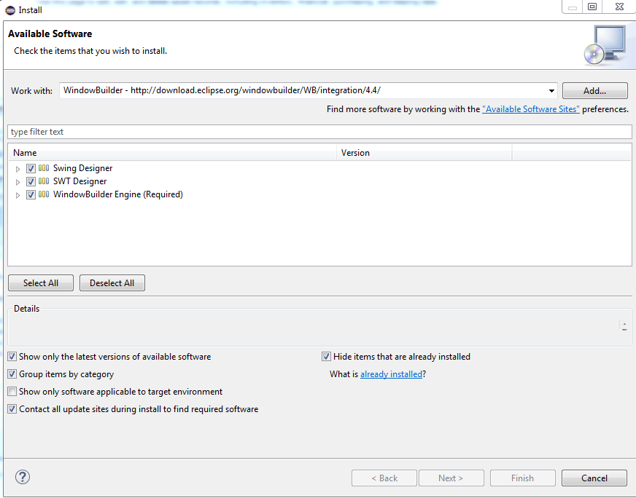Click the Finish button
The width and height of the screenshot is (636, 498).
522,478
